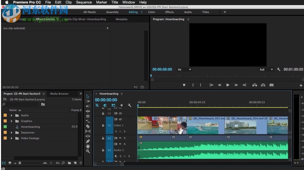Toggle Video 1 track output eye
Image resolution: width=304 pixels, height=170 pixels.
[x=120, y=119]
